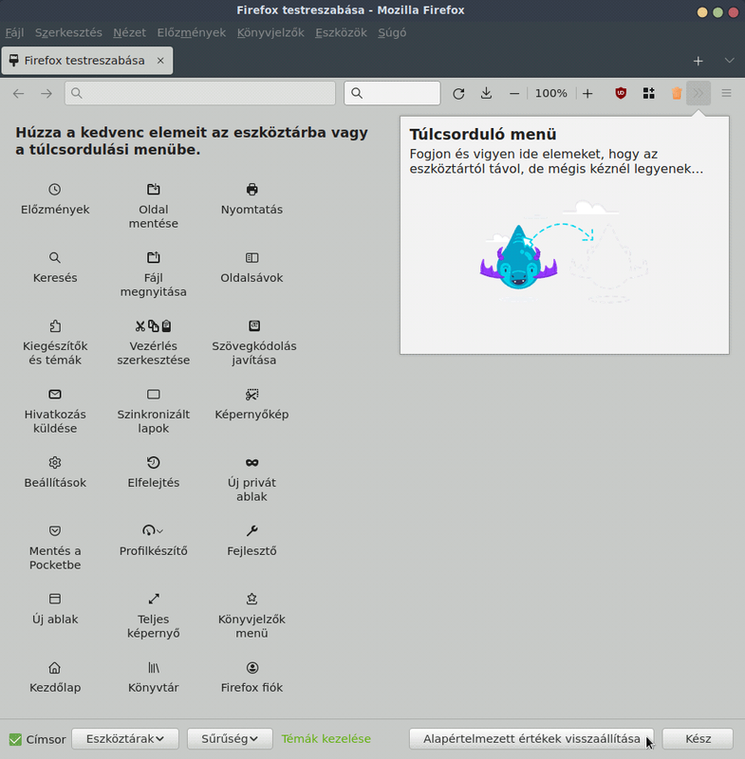The width and height of the screenshot is (745, 759).
Task: Click the Keresés magnifier item
Action: click(x=55, y=257)
